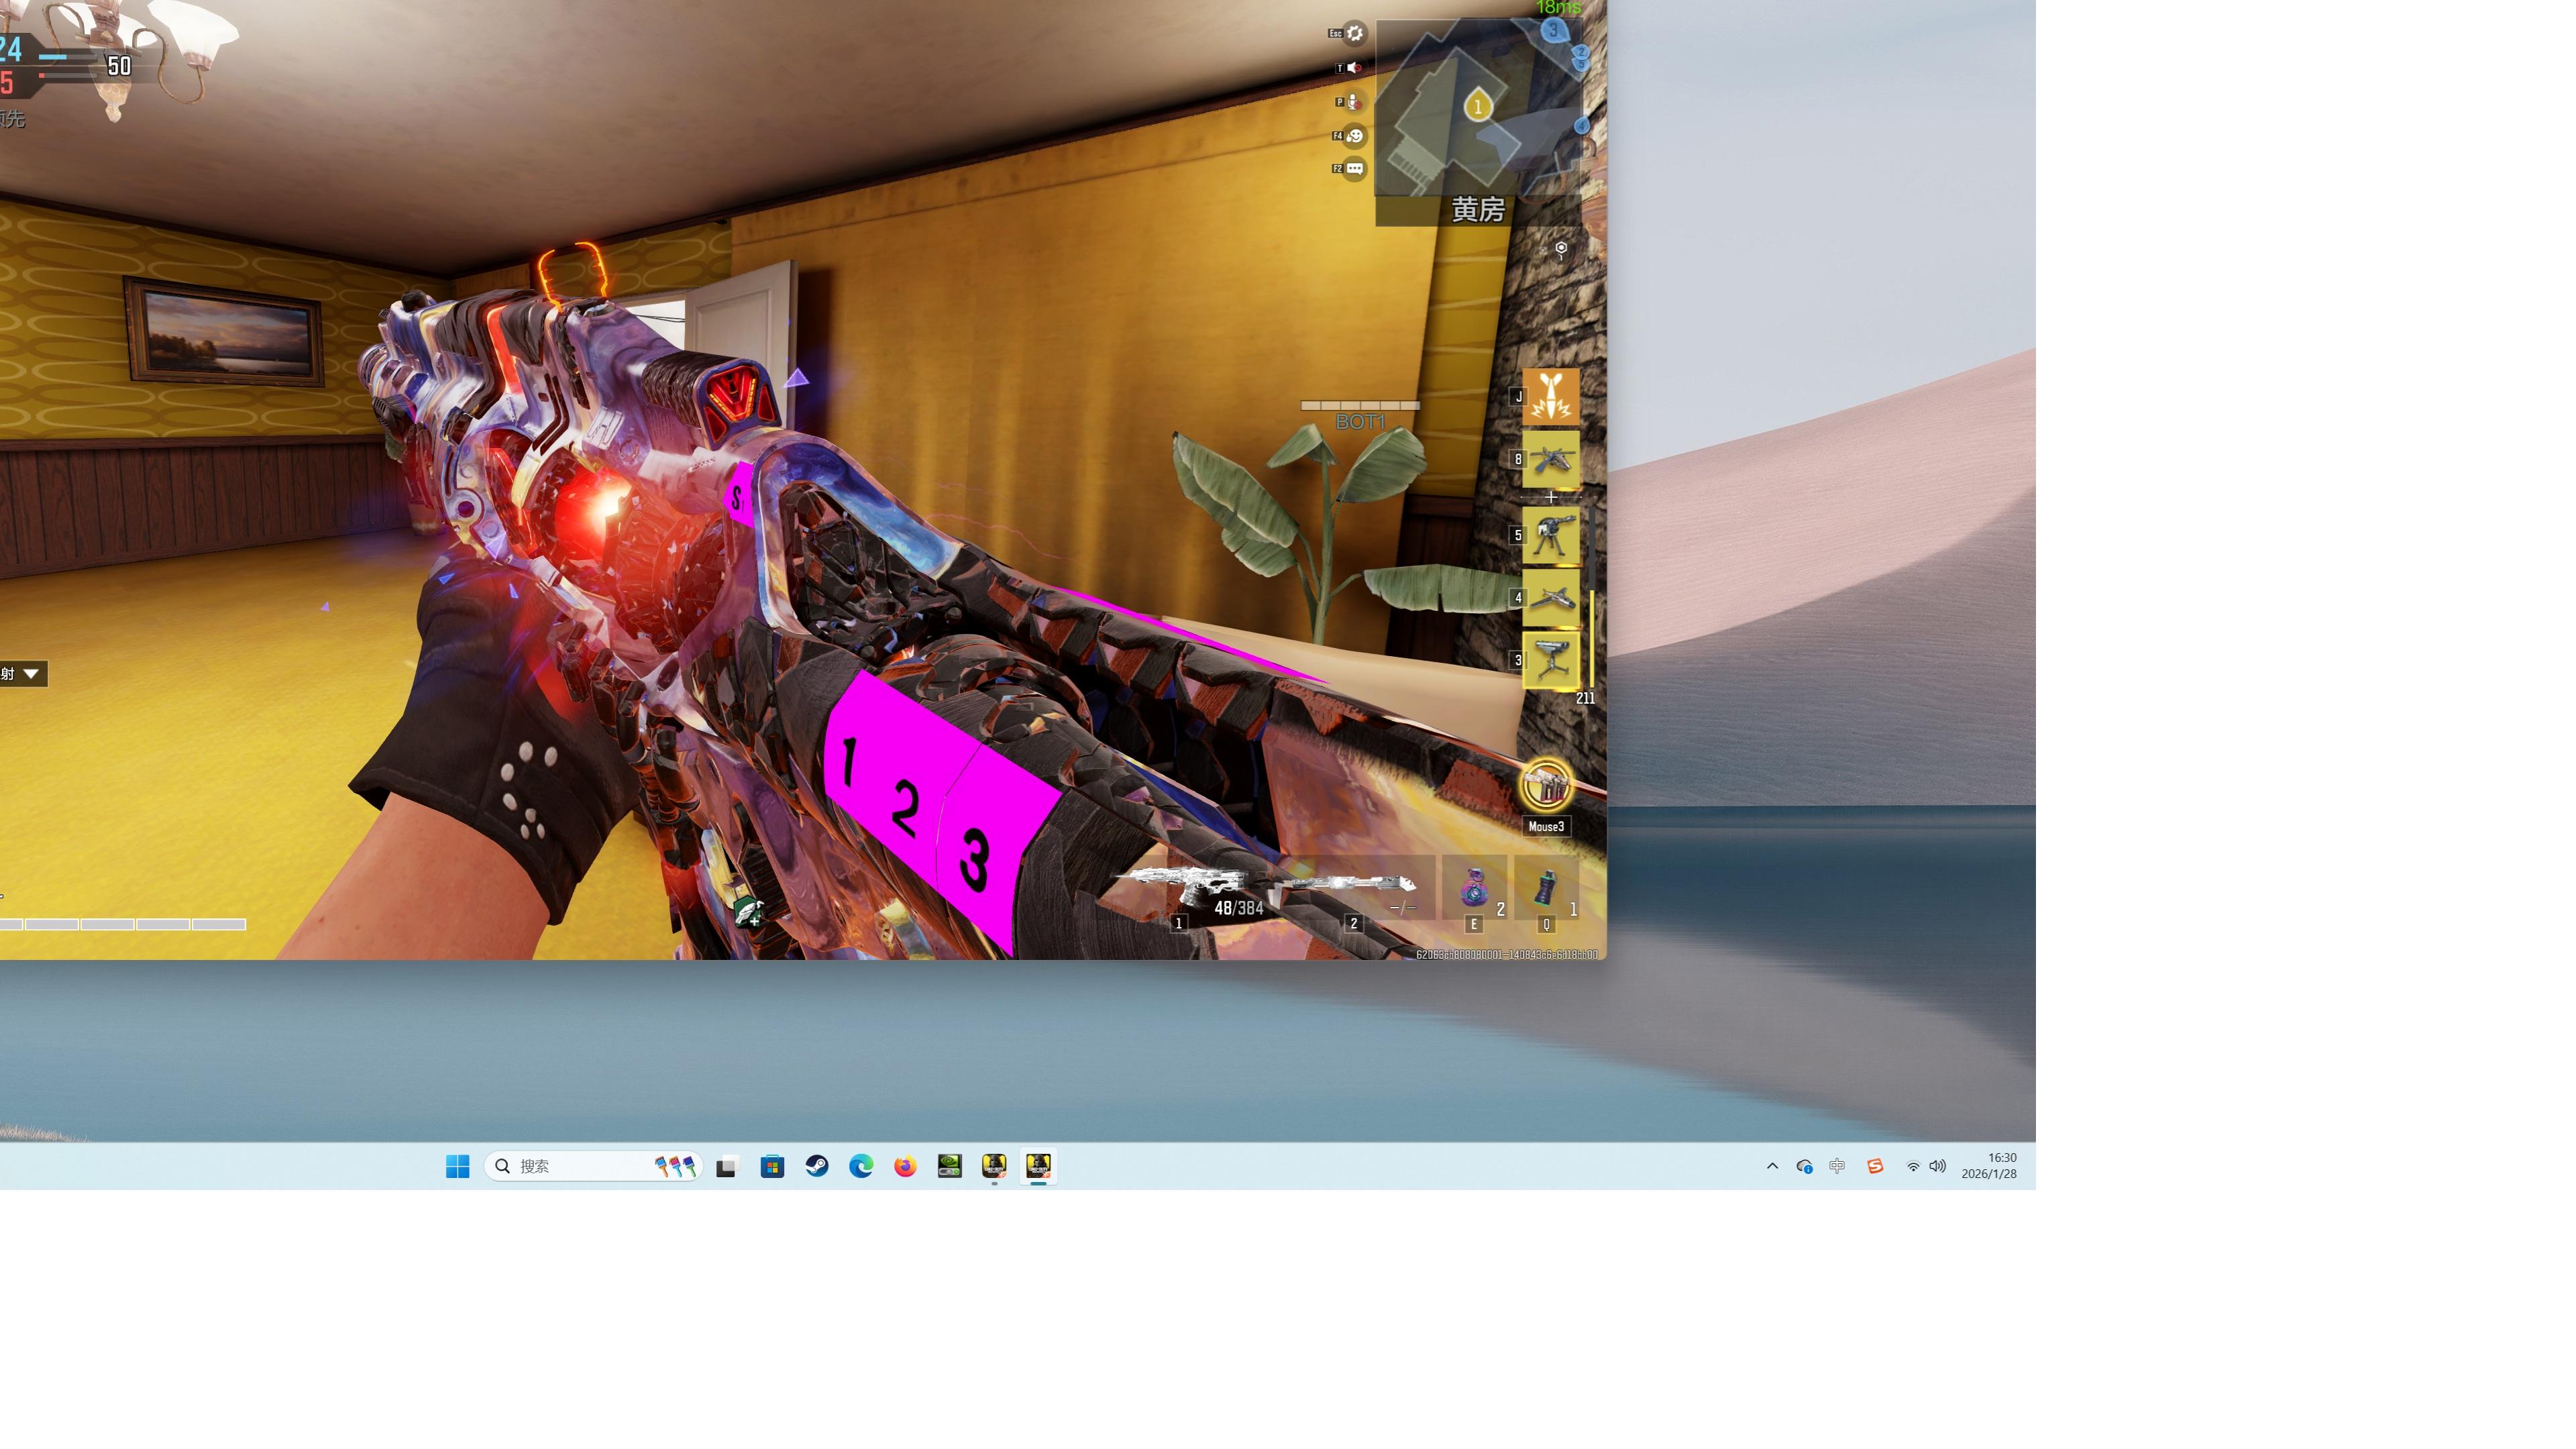Select the sentry gun scorestreak
The width and height of the screenshot is (2576, 1449).
click(x=1550, y=536)
